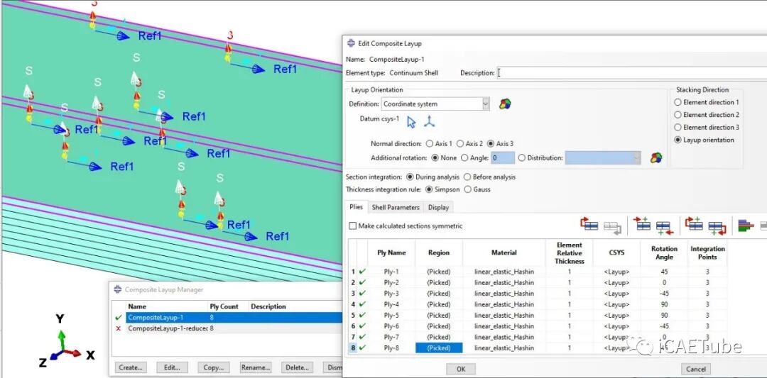Click Create... in Composite Layup Manager

tap(131, 367)
